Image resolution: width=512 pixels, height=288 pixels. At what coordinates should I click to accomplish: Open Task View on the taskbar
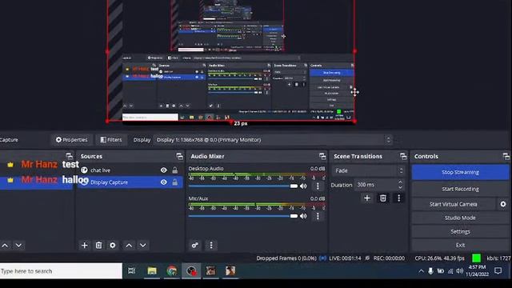point(131,270)
